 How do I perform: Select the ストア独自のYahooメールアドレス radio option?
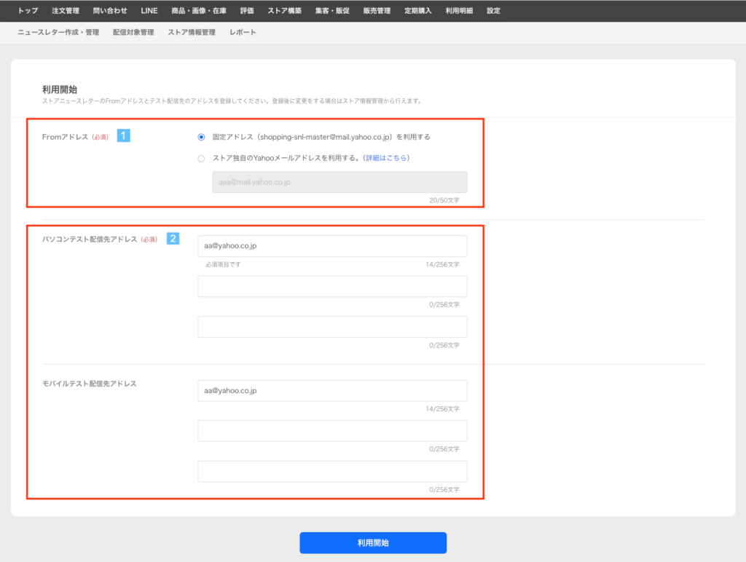coord(201,159)
